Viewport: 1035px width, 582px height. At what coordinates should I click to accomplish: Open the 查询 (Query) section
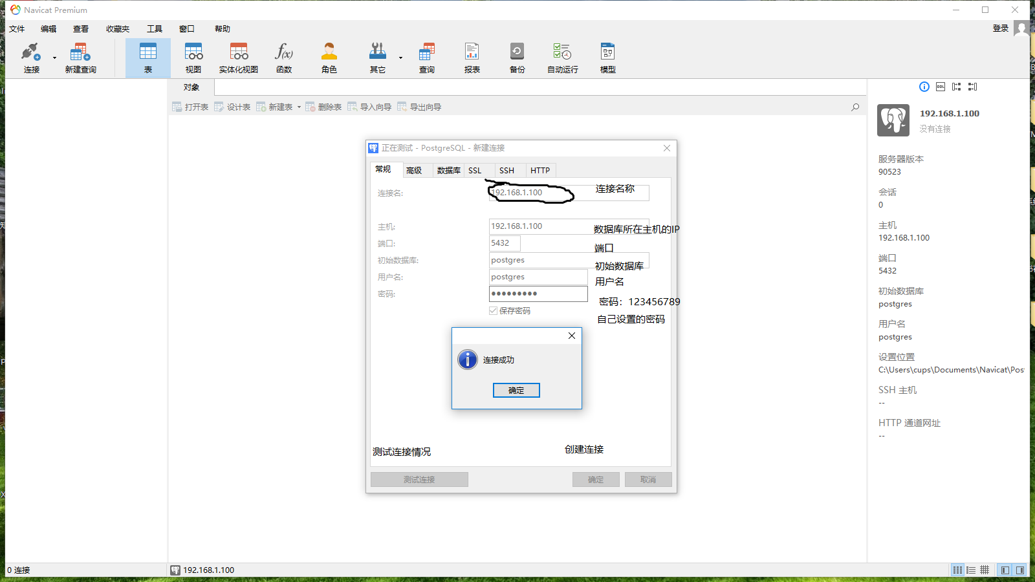click(426, 58)
